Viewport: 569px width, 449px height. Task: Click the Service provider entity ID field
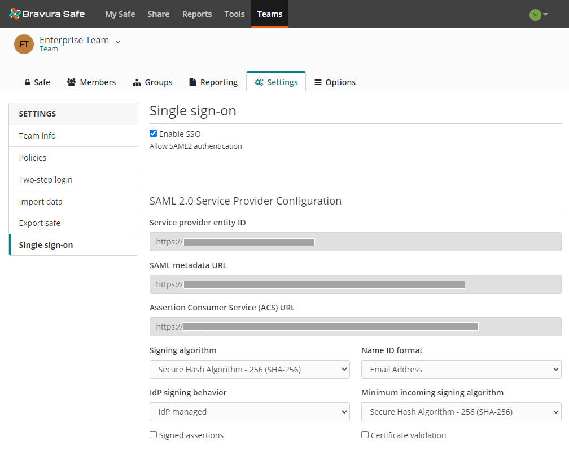[355, 242]
